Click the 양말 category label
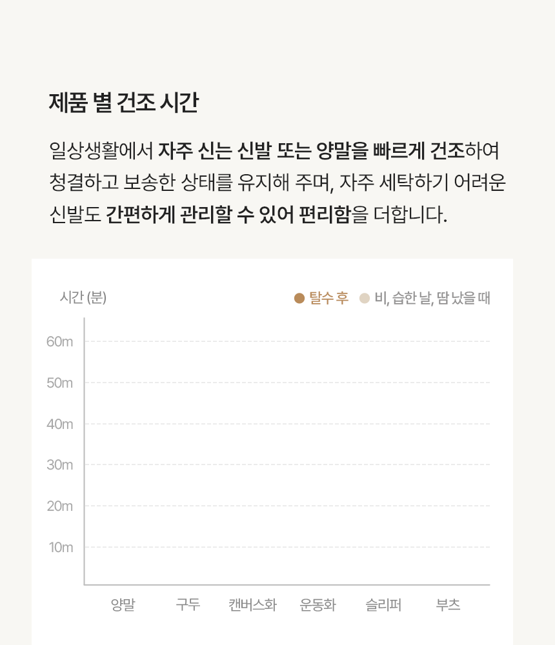This screenshot has height=645, width=555. (x=123, y=605)
